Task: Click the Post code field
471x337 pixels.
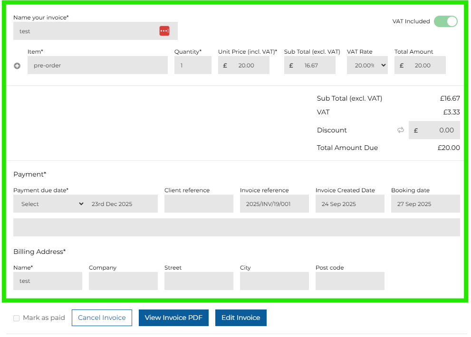Action: click(x=350, y=281)
